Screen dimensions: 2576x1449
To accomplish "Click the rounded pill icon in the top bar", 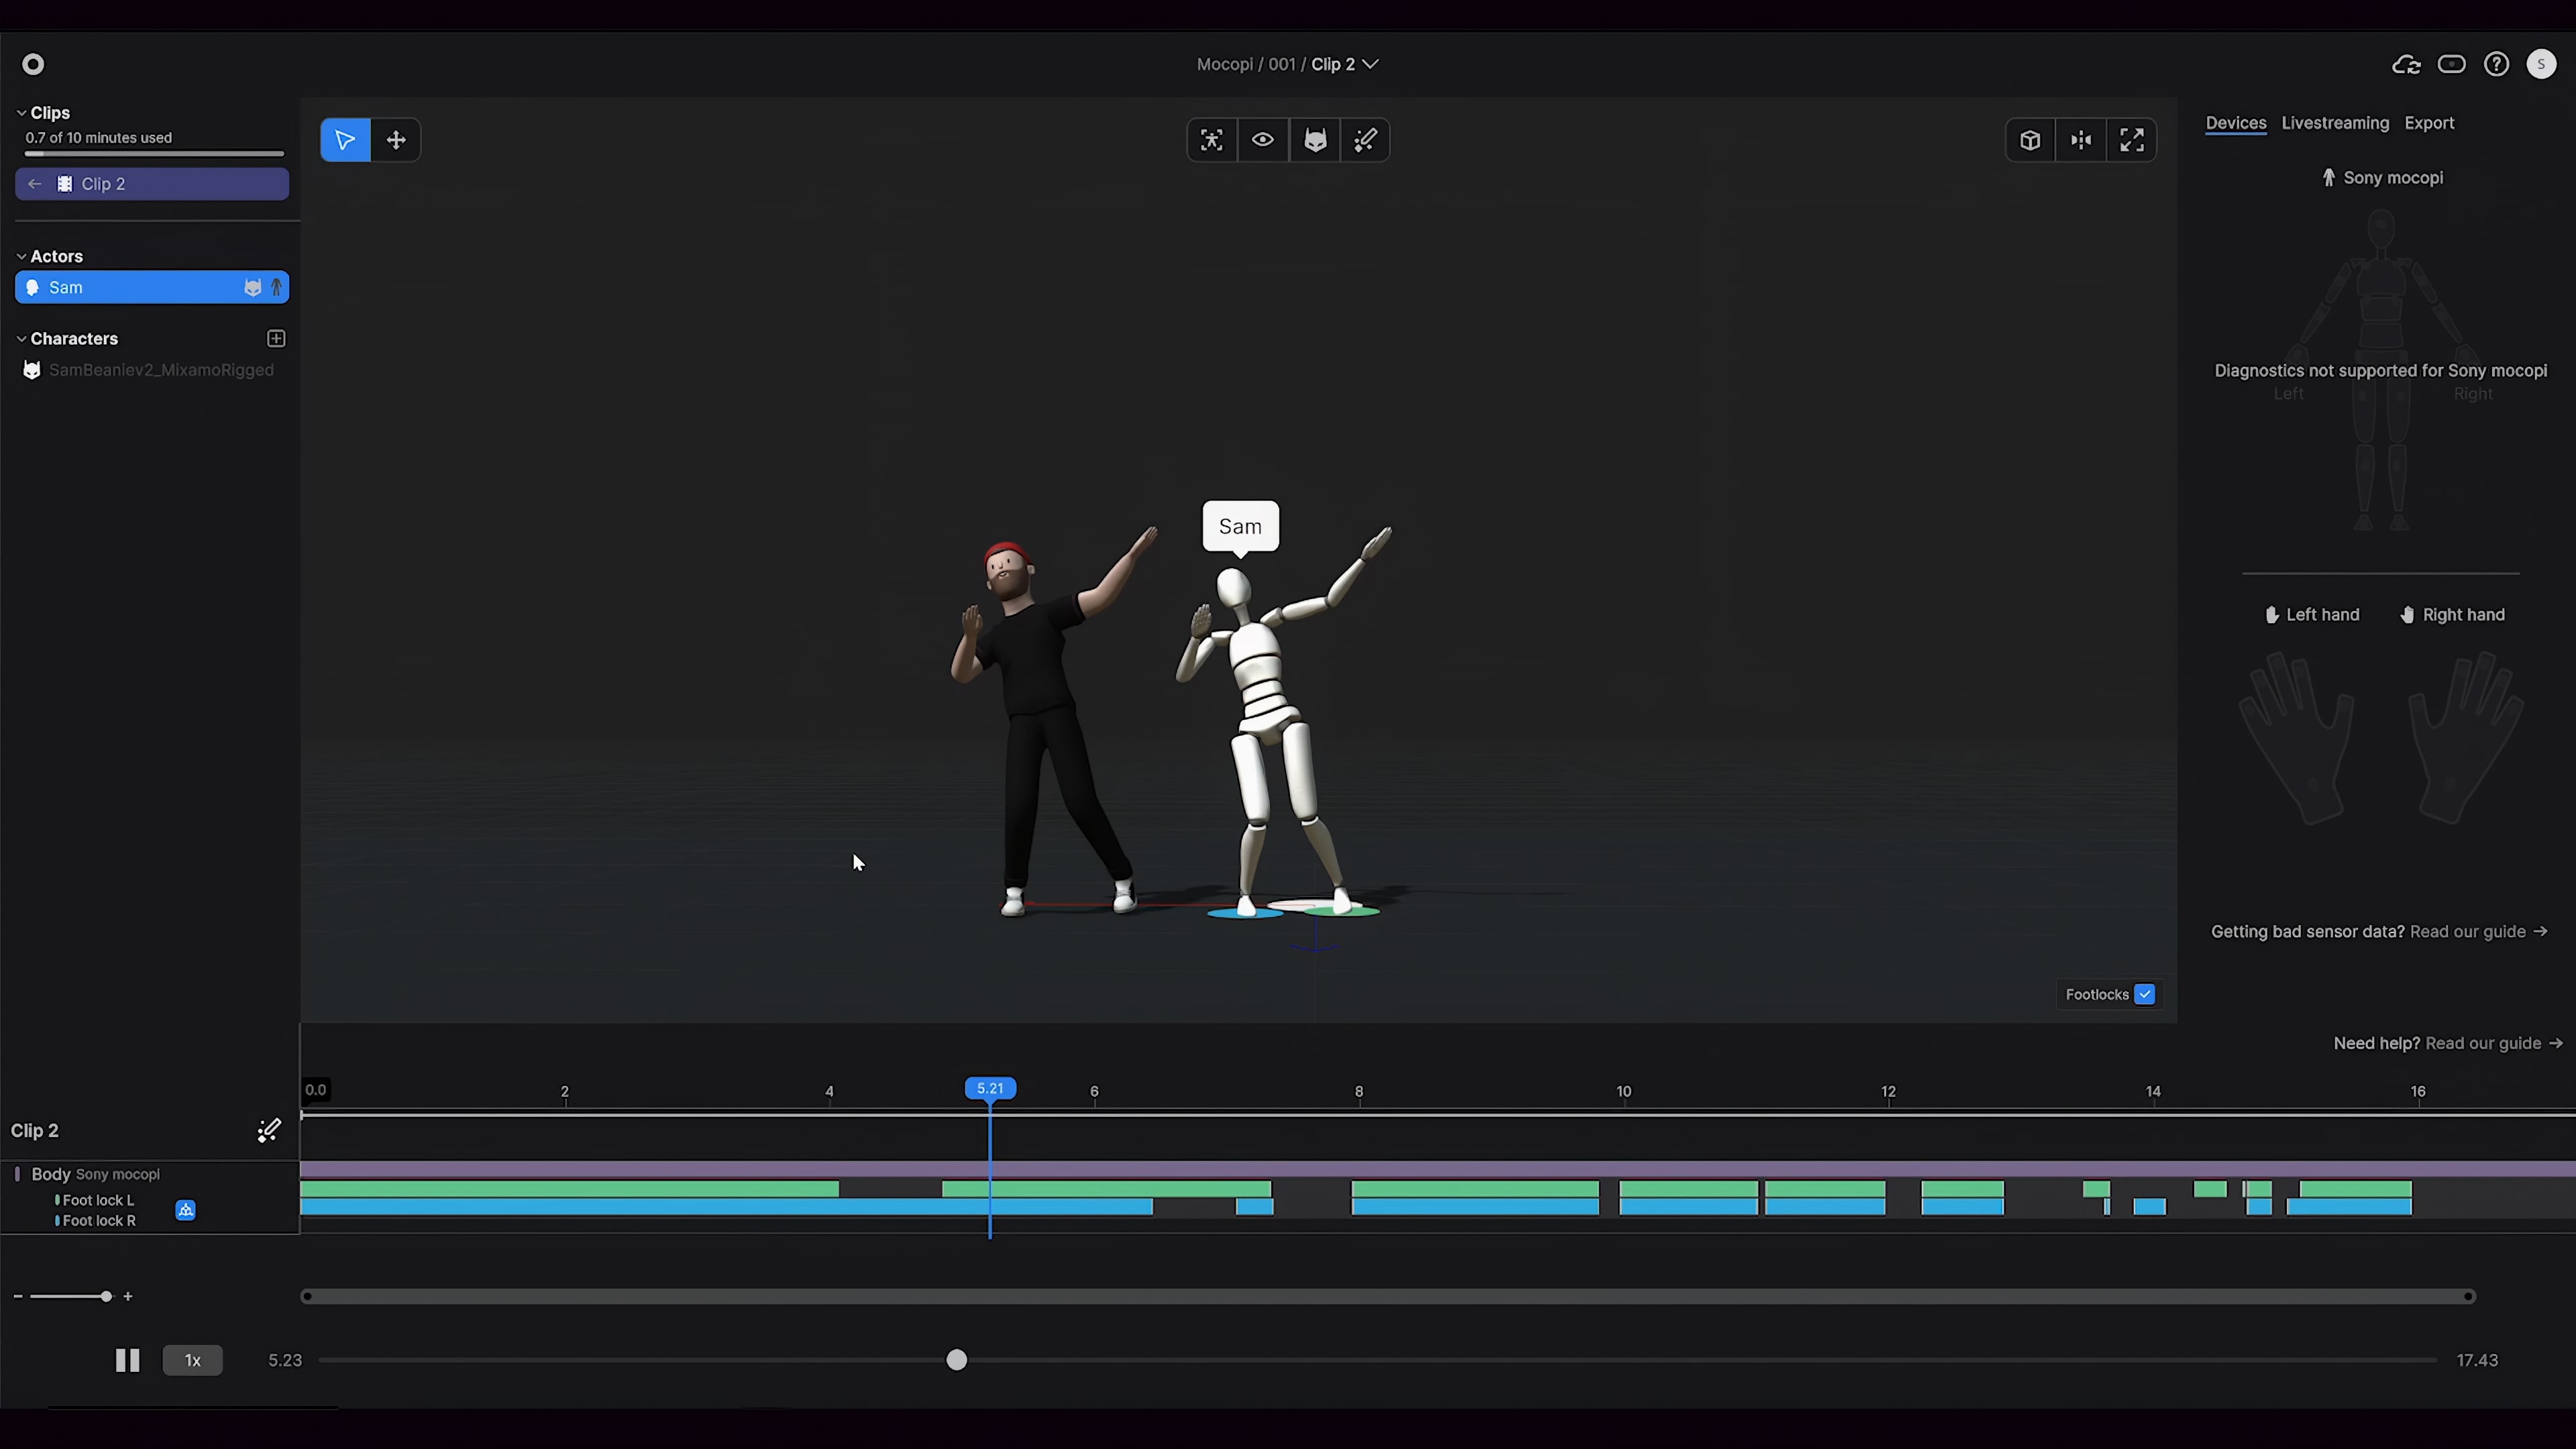I will [2452, 64].
